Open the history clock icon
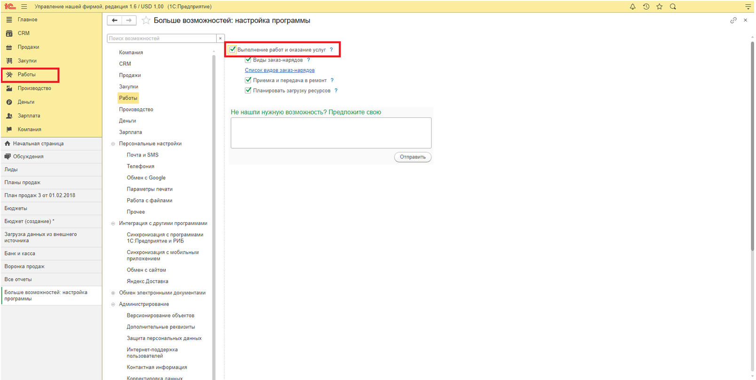The image size is (756, 380). point(646,7)
